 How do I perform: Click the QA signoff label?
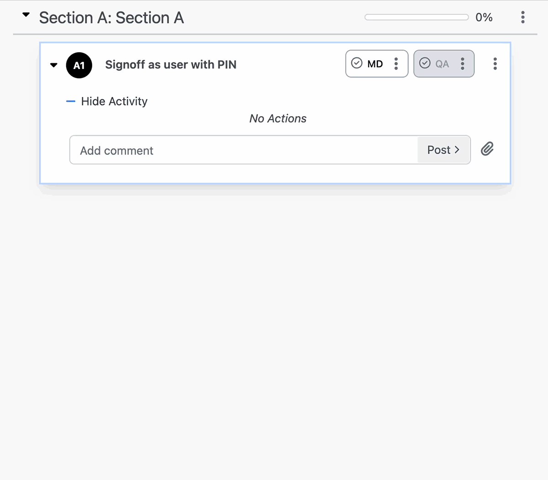442,64
